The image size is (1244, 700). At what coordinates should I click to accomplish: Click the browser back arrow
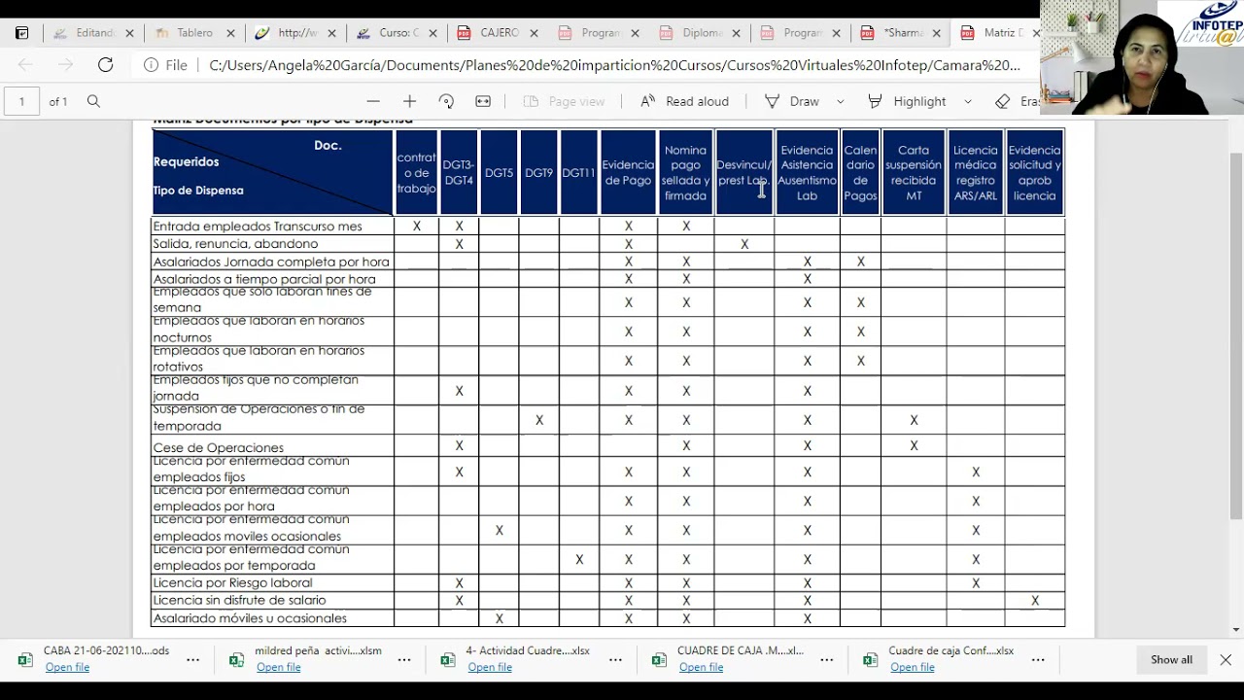point(26,65)
